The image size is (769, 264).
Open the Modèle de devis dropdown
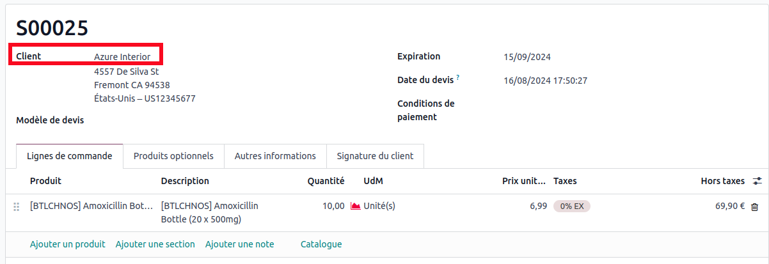[192, 120]
